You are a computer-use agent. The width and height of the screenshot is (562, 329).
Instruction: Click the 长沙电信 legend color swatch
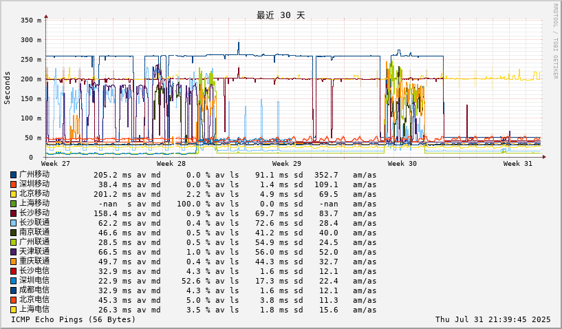pos(13,272)
